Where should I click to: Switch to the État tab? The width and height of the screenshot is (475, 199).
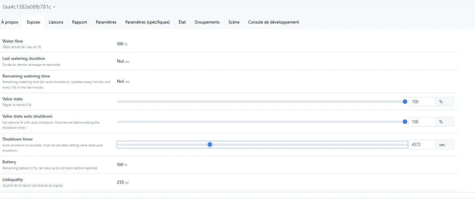[x=182, y=22]
